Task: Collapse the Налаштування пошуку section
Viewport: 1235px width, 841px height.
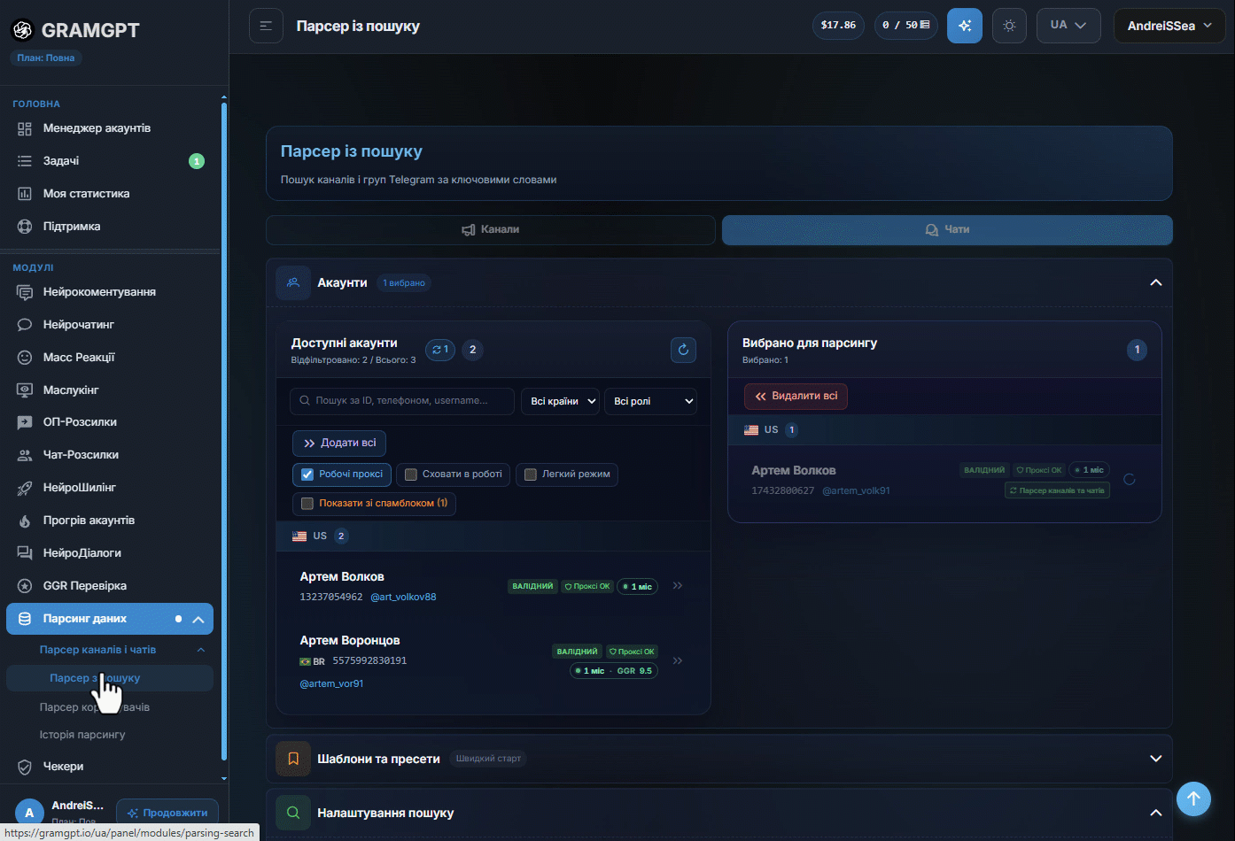Action: click(1155, 813)
